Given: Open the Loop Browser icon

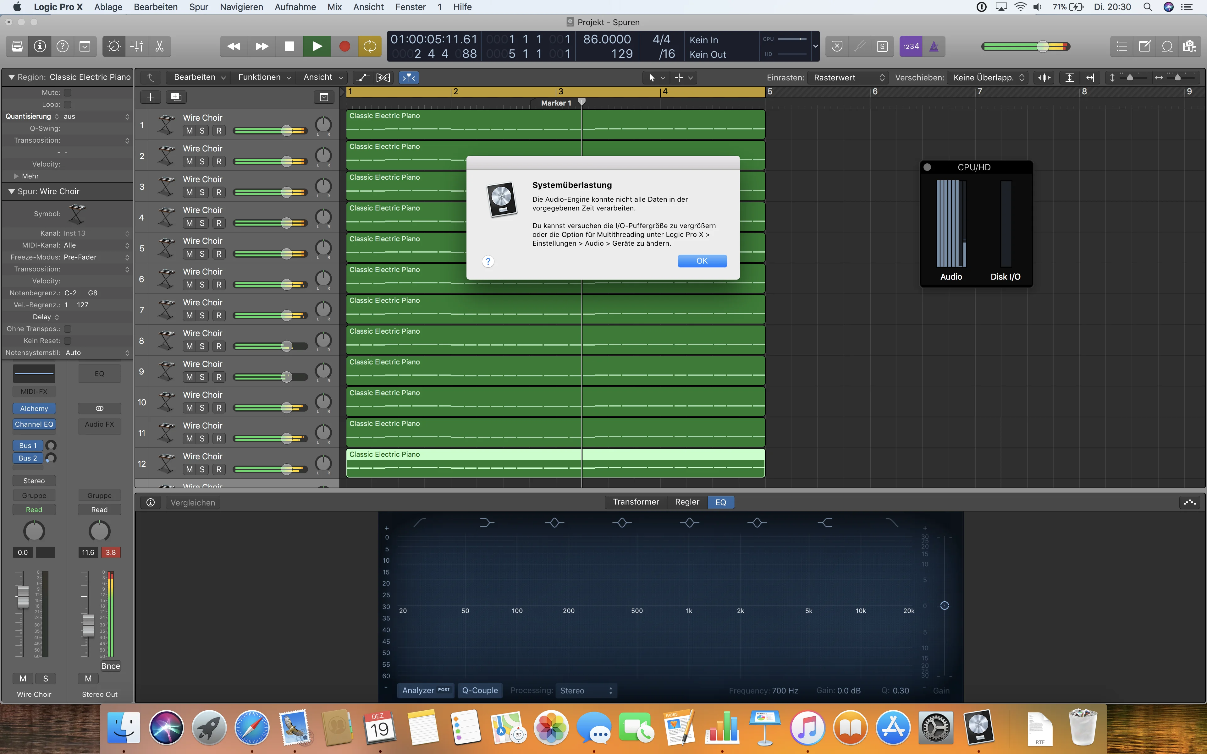Looking at the screenshot, I should coord(1167,46).
